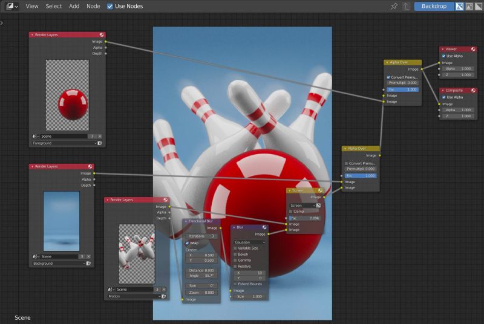Click preview icon on Foreground Render Layers node

point(102,35)
